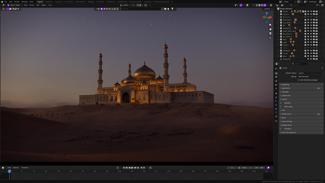Click the Performance preset icon

pyautogui.click(x=318, y=114)
